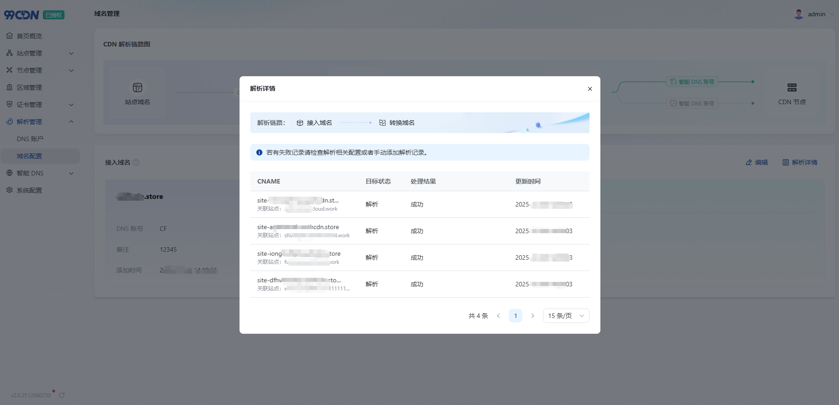The image size is (839, 405).
Task: Click the 转换域名 icon in 解析链路
Action: pos(383,123)
